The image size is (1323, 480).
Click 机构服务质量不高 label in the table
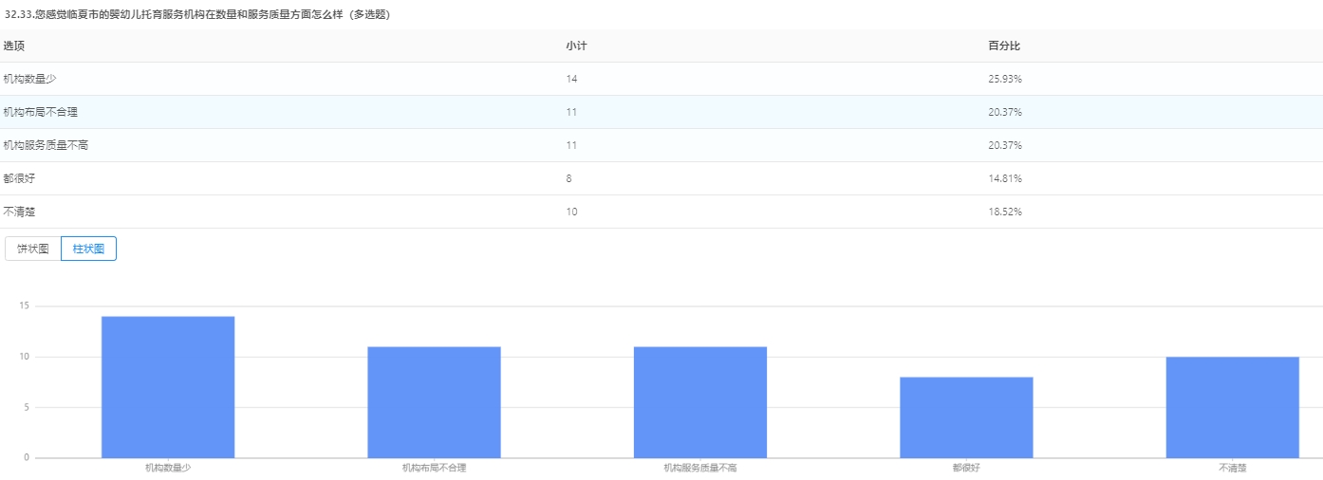point(46,145)
